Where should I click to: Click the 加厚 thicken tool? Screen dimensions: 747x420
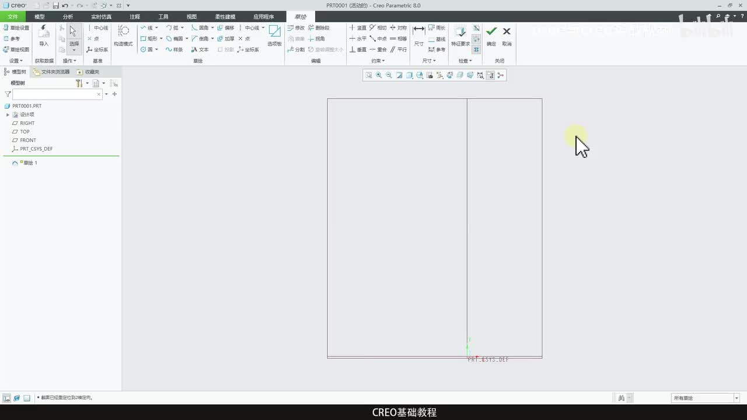225,38
